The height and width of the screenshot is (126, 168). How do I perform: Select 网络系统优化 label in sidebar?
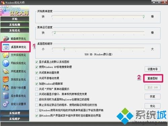point(18,63)
